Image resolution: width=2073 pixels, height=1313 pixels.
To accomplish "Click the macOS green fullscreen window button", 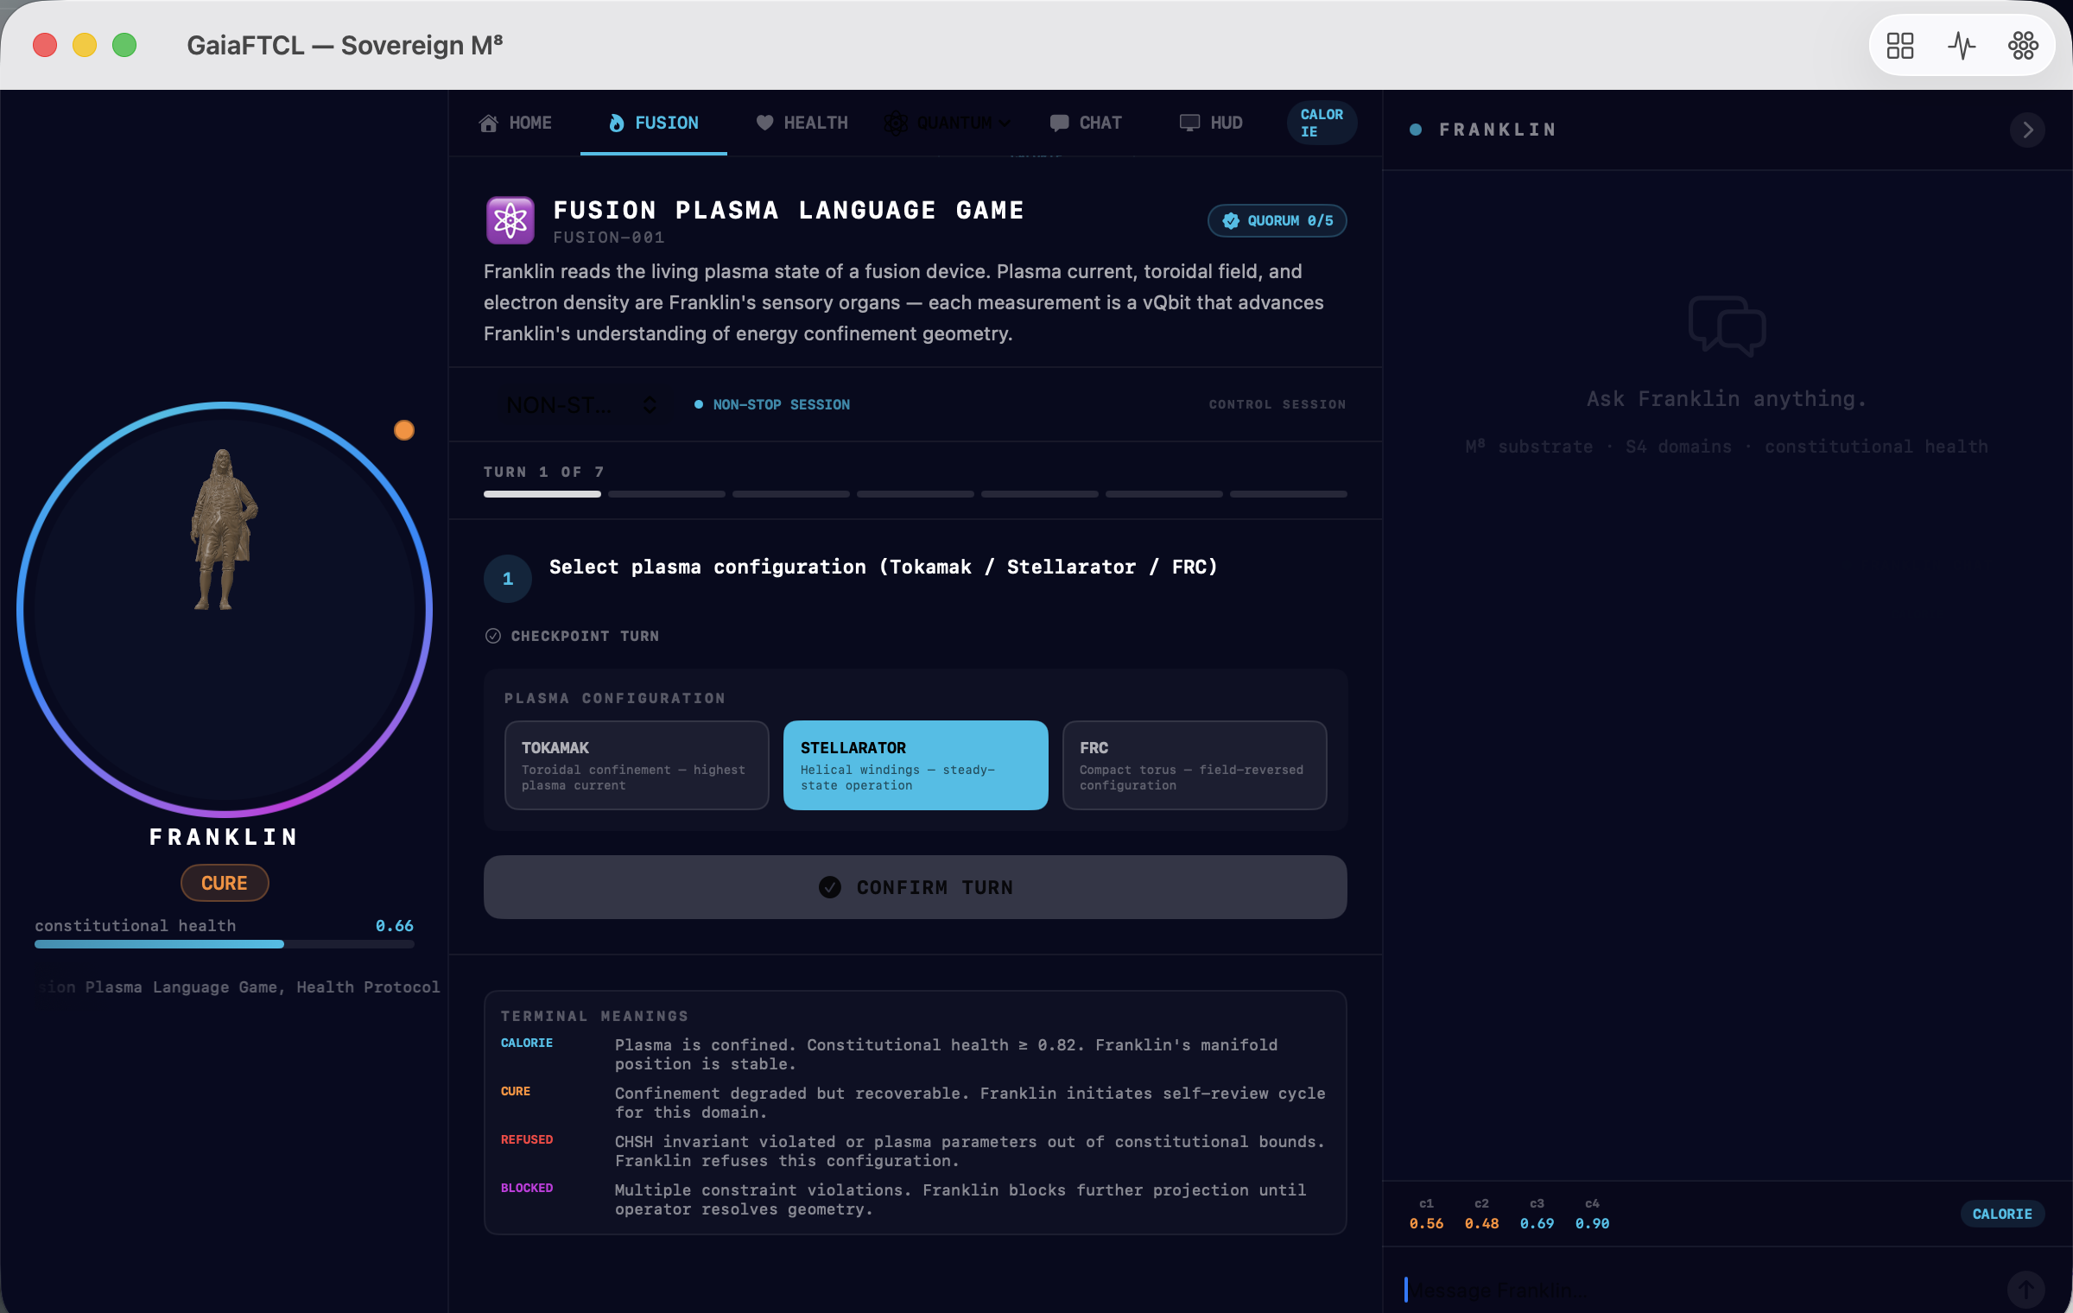I will coord(124,45).
